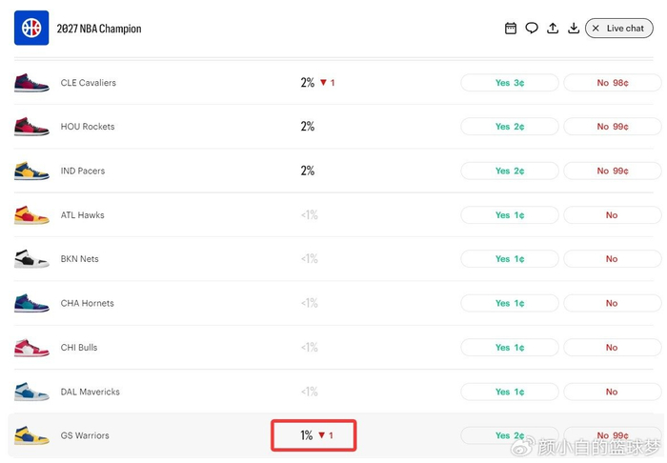The image size is (667, 463).
Task: Click the CHI Bulls sneaker icon
Action: tap(31, 348)
